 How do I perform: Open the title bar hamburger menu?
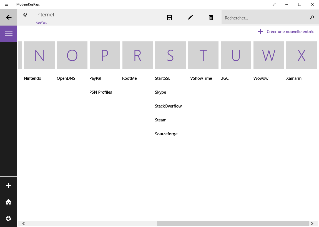[7, 4]
